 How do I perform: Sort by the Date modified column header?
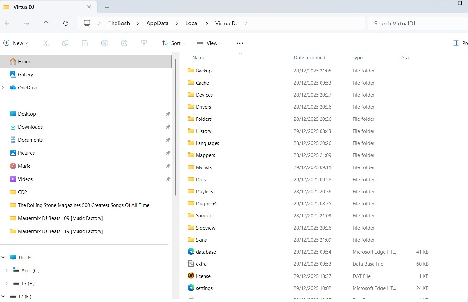point(309,58)
